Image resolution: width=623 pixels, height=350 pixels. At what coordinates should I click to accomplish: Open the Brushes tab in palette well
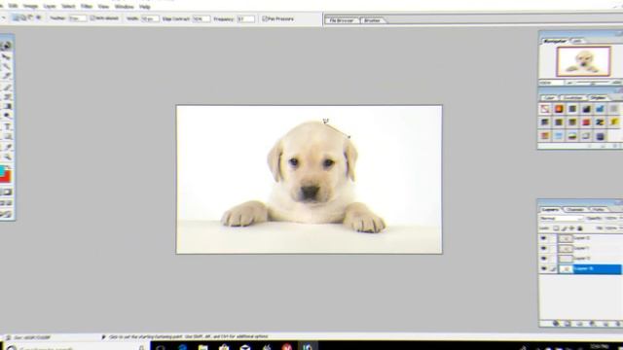click(x=372, y=20)
